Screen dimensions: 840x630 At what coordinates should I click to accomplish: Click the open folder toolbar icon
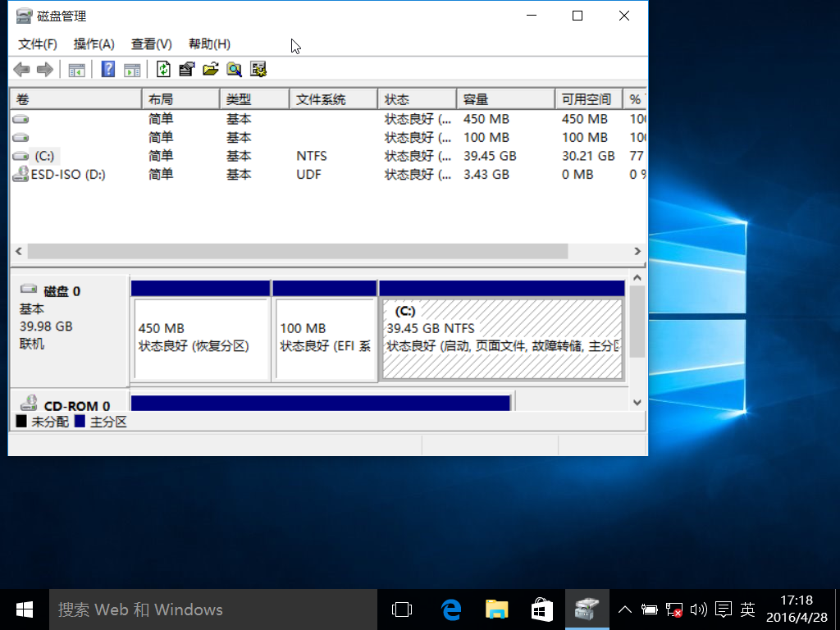coord(211,70)
